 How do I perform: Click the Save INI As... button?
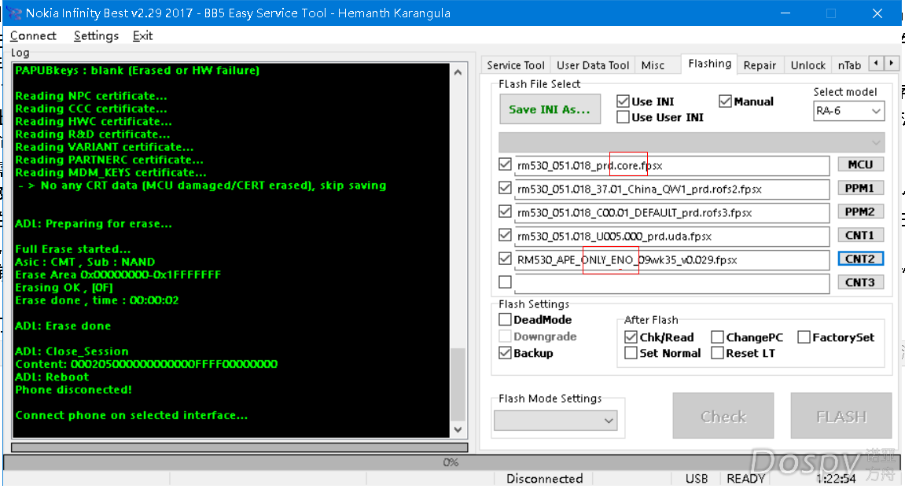(550, 109)
